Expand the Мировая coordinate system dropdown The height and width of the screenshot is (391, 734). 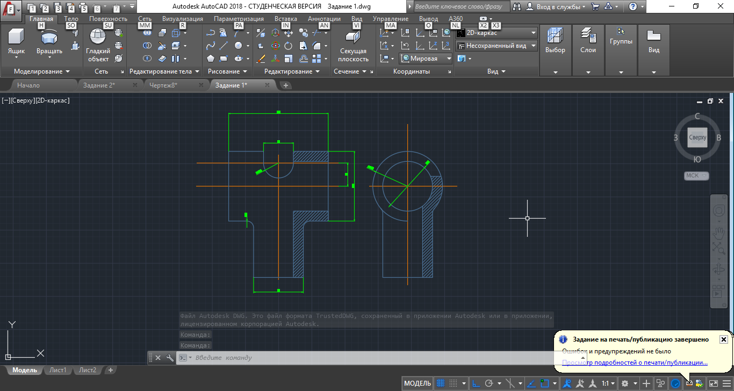pos(448,59)
